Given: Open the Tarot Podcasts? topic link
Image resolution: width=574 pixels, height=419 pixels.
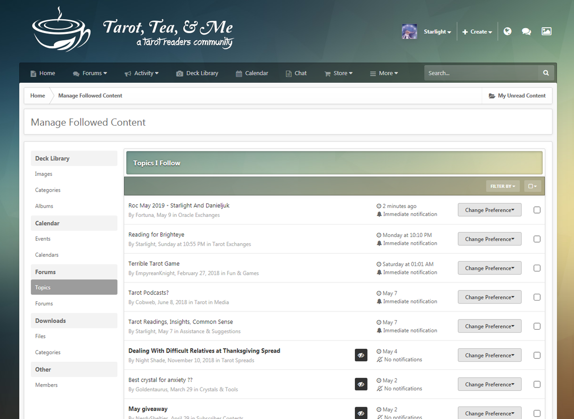Looking at the screenshot, I should (x=148, y=293).
